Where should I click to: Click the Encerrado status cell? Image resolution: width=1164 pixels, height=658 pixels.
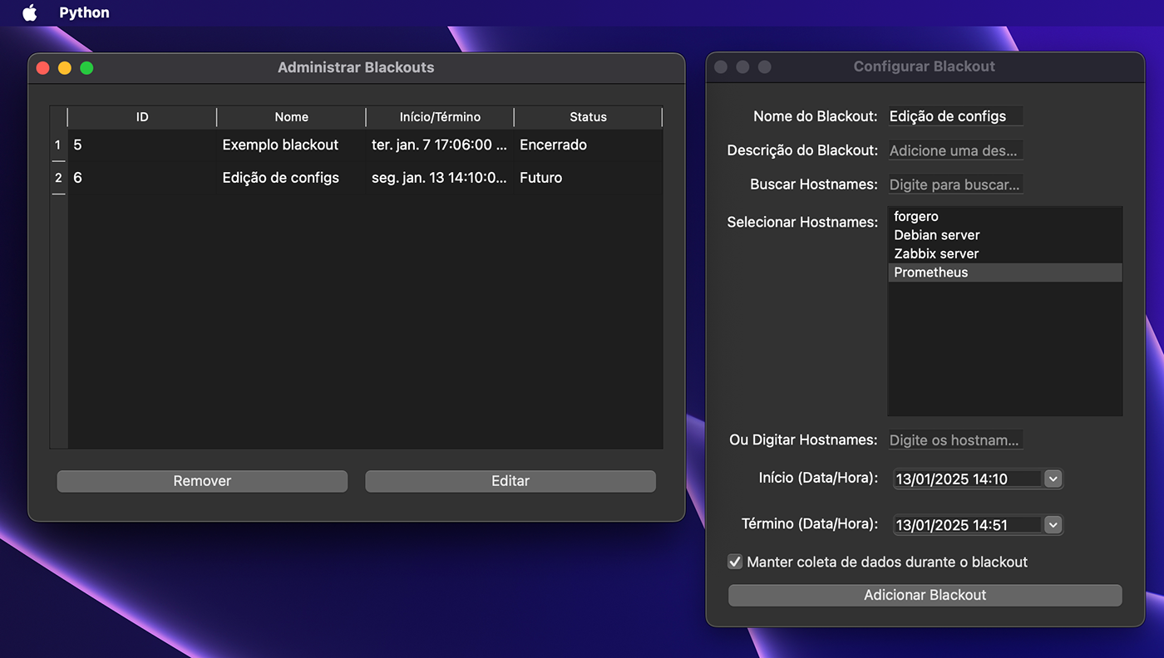[x=588, y=145]
